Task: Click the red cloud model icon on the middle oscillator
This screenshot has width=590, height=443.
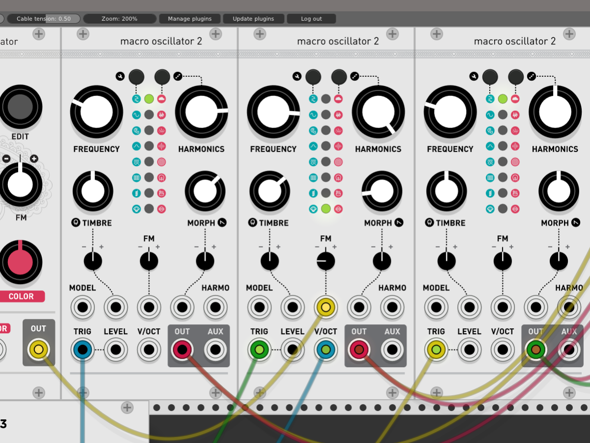Action: [x=338, y=99]
